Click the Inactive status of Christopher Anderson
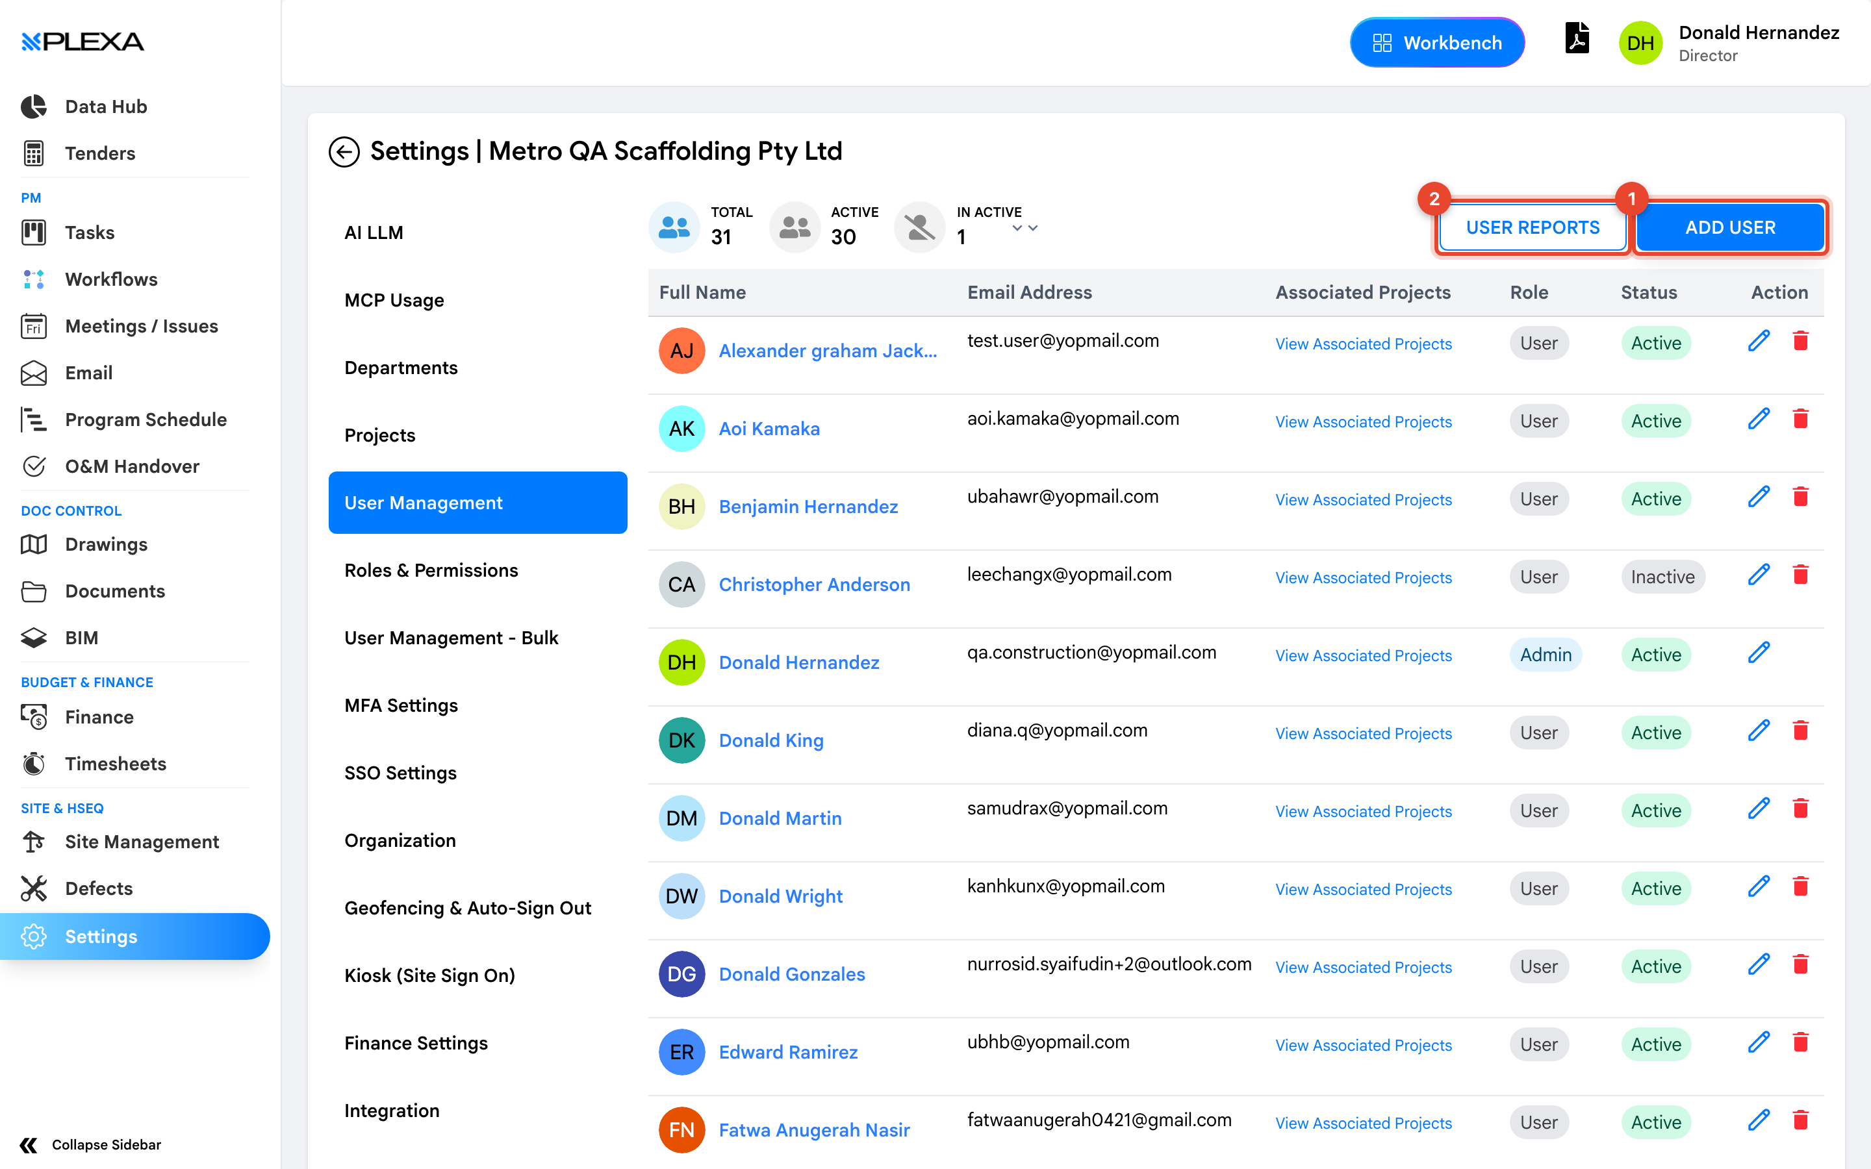 point(1662,577)
